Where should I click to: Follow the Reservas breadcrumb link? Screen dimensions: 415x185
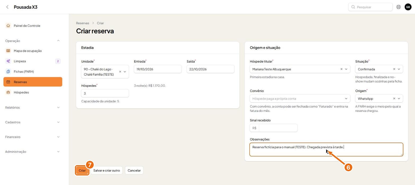tap(83, 23)
